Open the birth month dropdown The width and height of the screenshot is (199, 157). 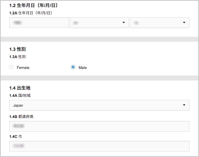point(99,23)
